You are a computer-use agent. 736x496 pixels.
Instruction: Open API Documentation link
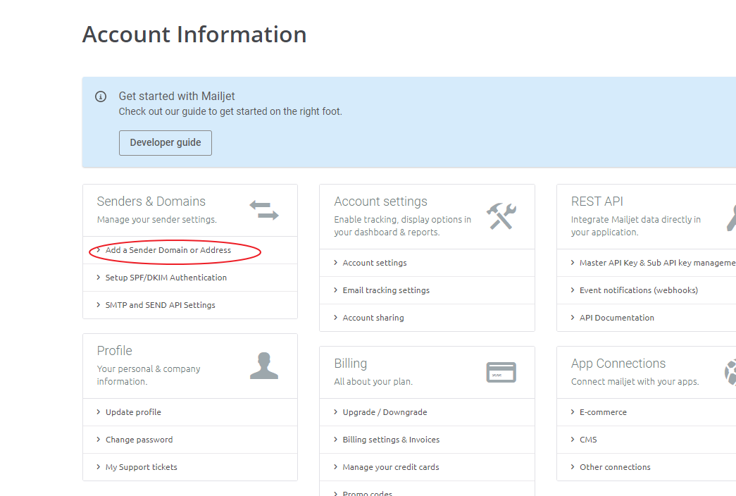617,318
